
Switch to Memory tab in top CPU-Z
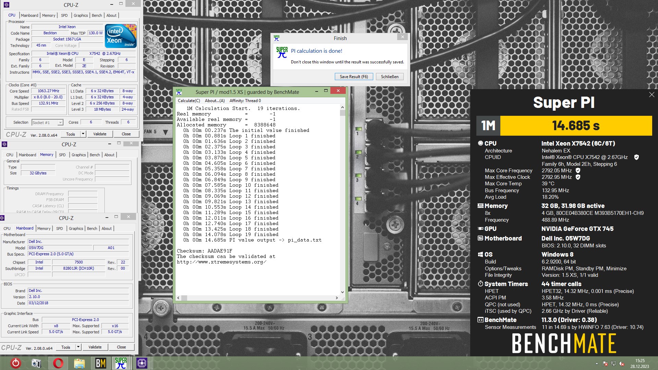(x=49, y=15)
